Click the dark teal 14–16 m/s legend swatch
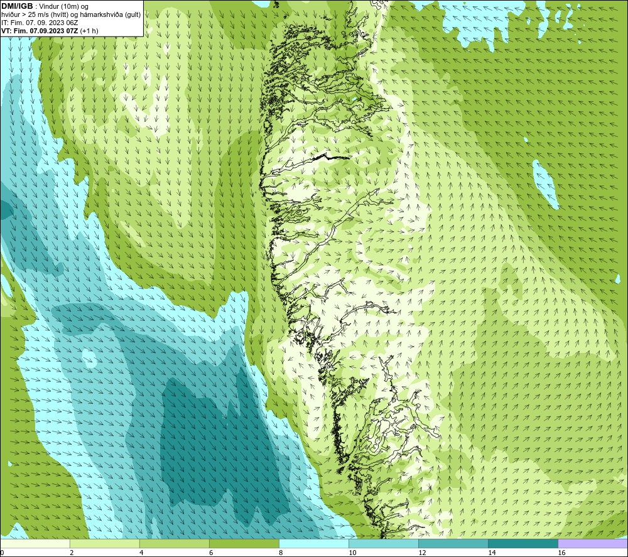This screenshot has height=557, width=628. 522,544
